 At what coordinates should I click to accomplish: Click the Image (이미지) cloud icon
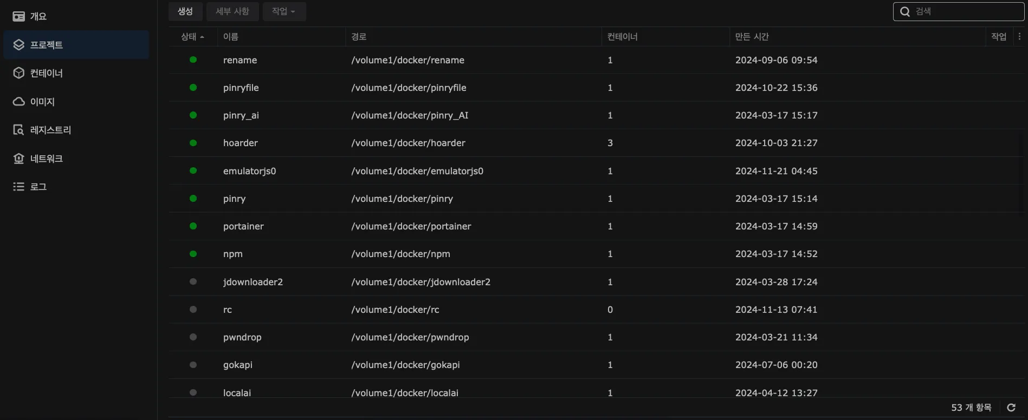click(19, 102)
